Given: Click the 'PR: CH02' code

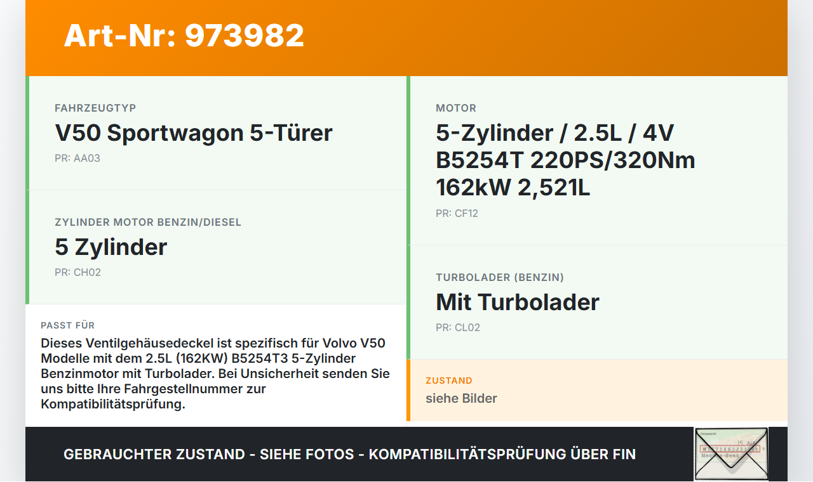Looking at the screenshot, I should click(x=77, y=272).
